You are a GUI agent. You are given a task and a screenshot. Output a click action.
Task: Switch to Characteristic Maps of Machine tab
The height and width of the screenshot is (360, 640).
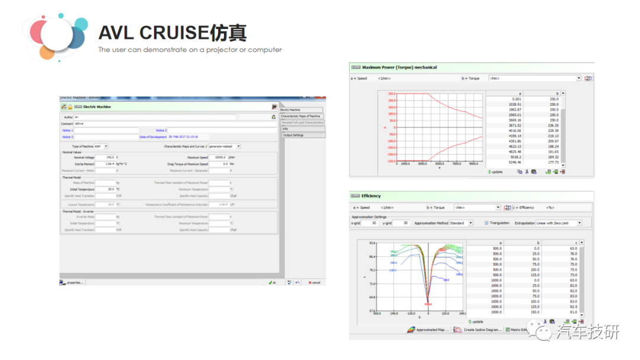click(301, 116)
